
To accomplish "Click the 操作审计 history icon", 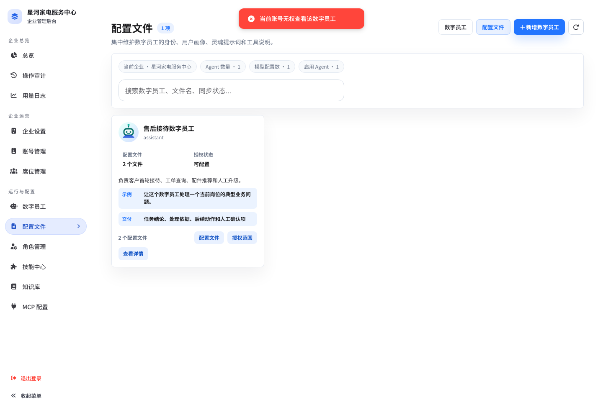I will (14, 75).
